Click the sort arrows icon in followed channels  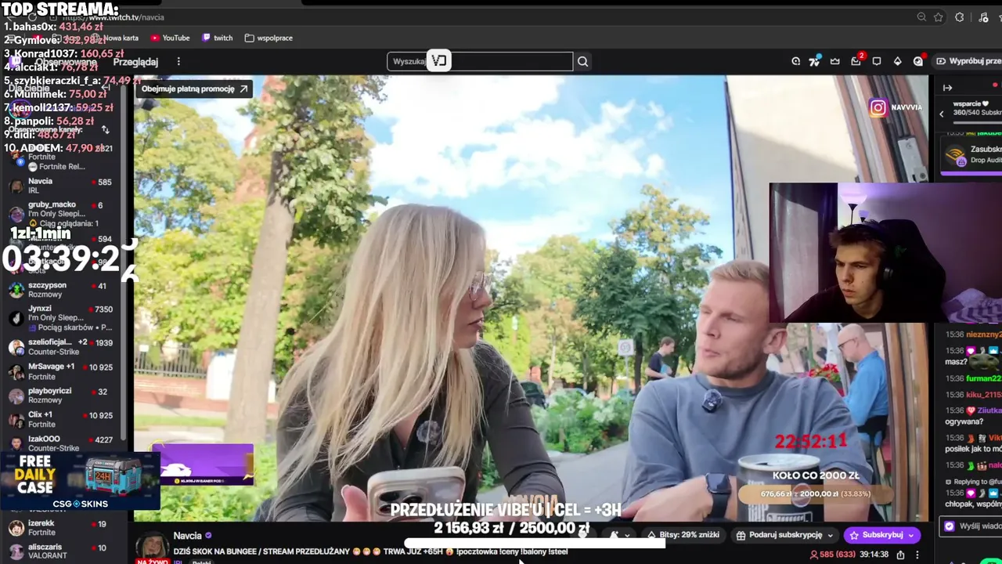tap(105, 129)
